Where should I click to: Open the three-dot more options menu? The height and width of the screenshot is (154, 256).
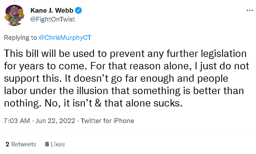click(249, 10)
